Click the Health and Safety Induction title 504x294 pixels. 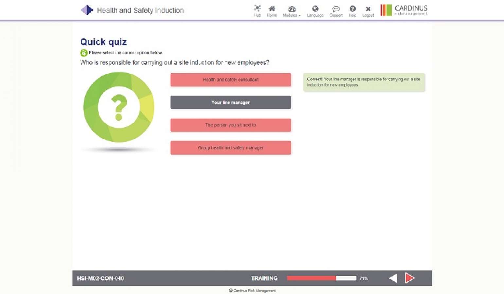tap(140, 10)
